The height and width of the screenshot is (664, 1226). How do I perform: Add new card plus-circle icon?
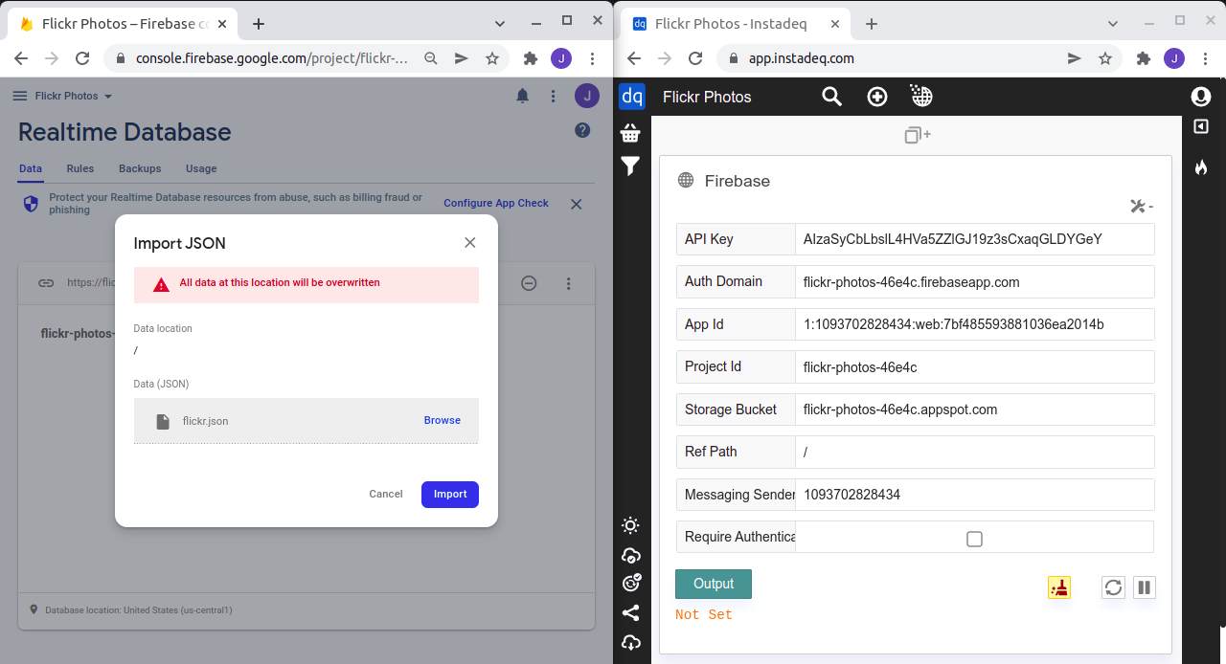pyautogui.click(x=877, y=97)
